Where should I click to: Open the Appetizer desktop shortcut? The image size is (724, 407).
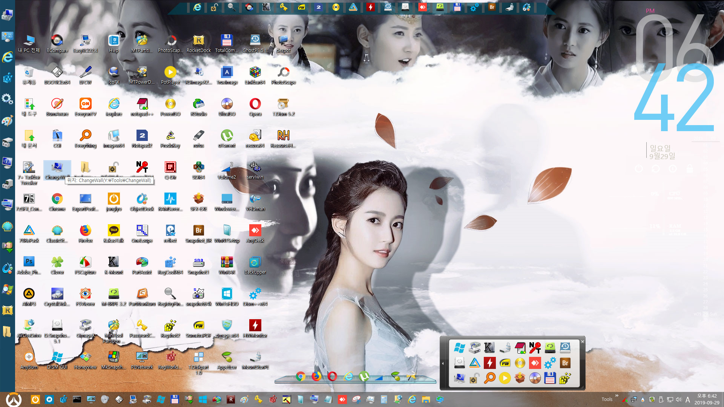pos(227,360)
